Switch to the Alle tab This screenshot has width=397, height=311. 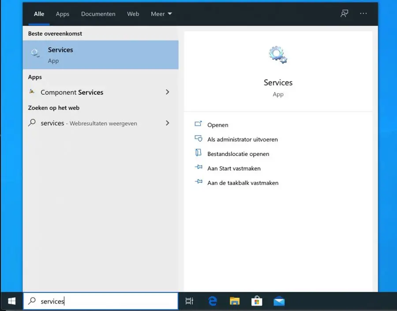39,14
